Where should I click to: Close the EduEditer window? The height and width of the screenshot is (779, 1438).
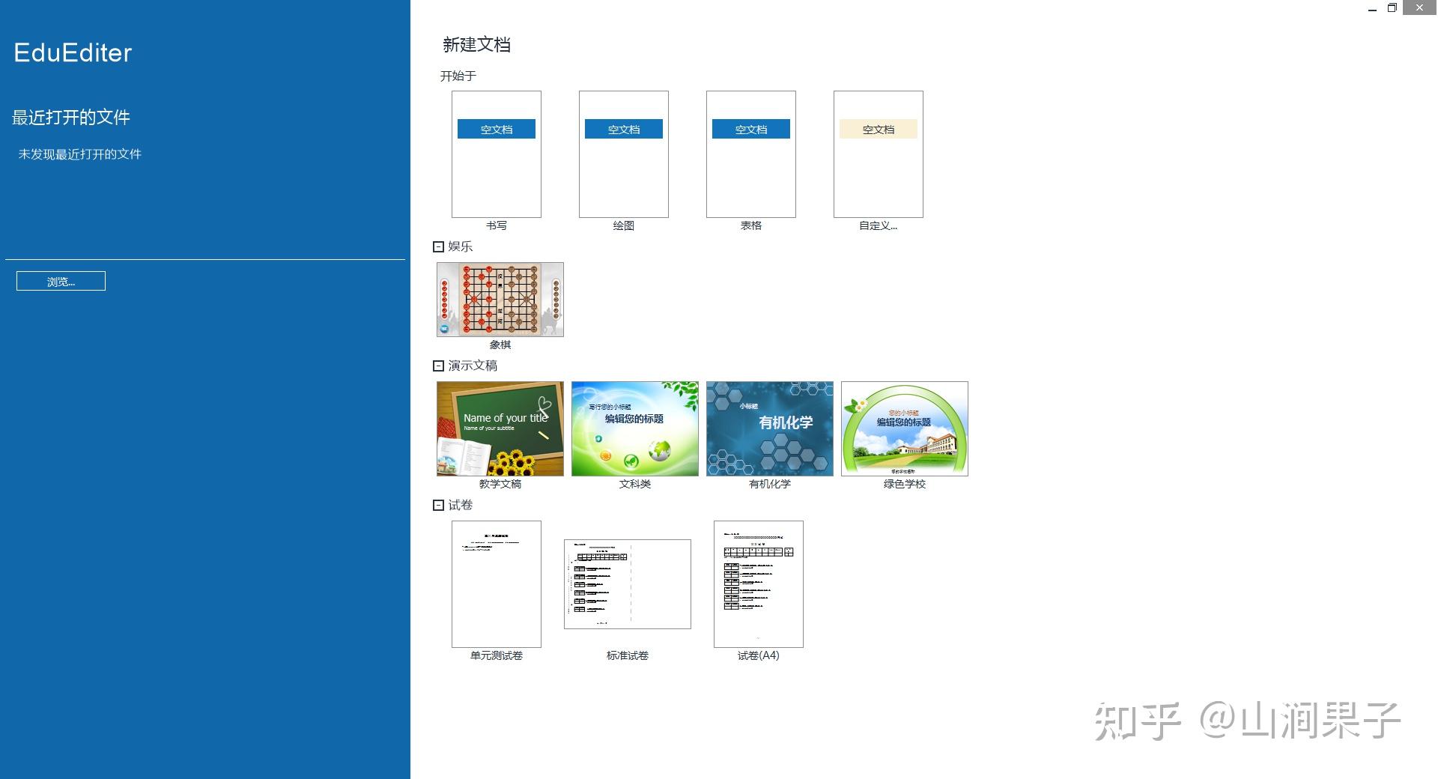tap(1419, 8)
